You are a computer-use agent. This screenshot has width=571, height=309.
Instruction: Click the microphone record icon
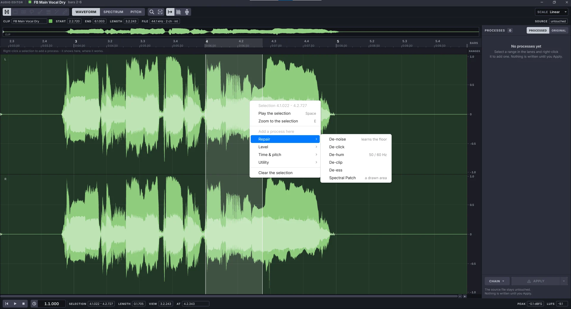187,12
